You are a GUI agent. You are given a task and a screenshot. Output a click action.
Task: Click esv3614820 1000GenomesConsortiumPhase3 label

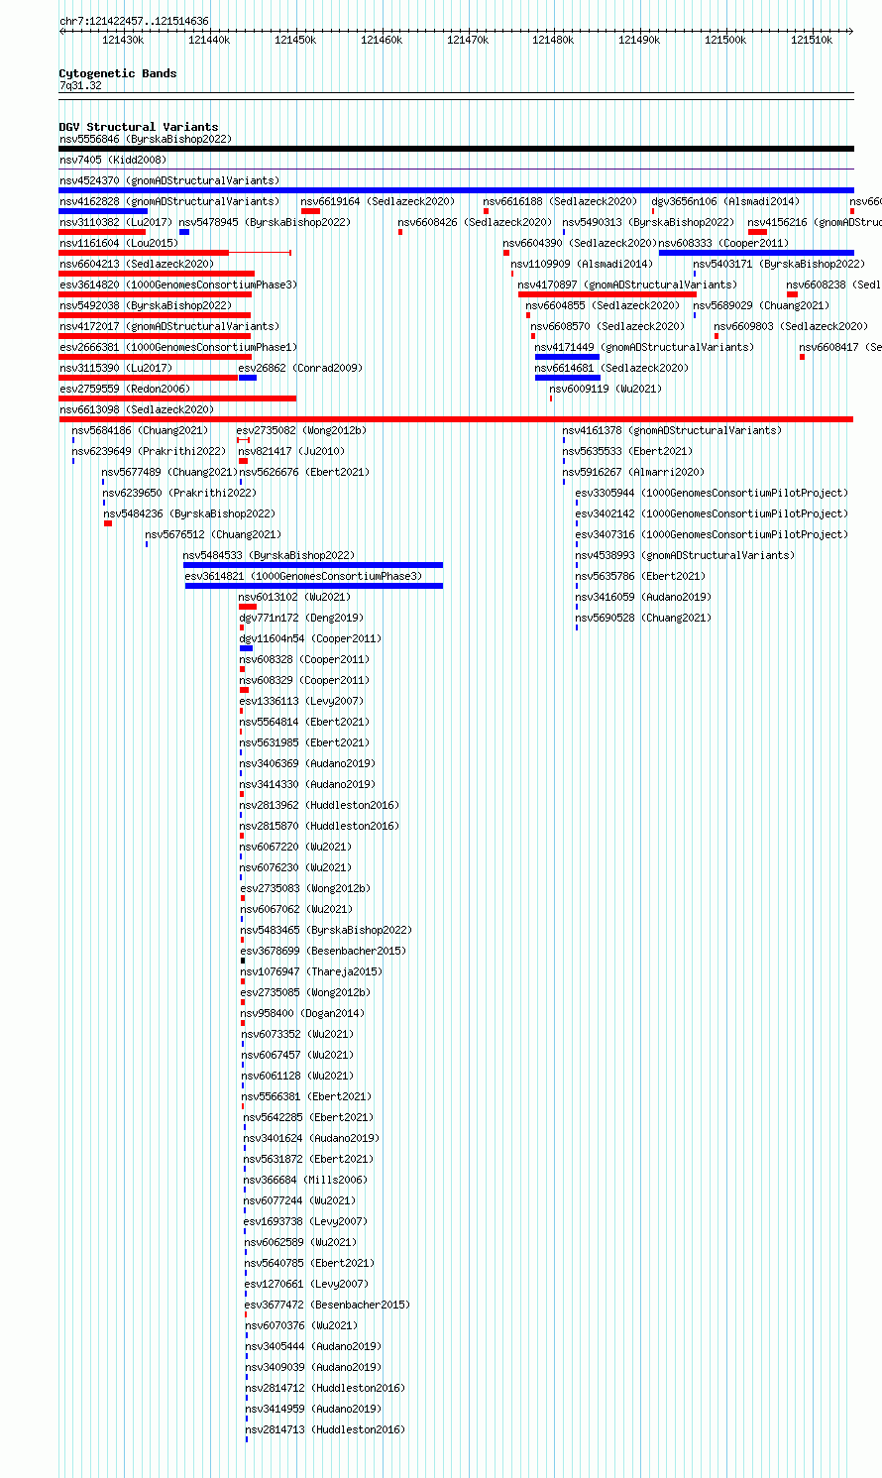[x=178, y=284]
